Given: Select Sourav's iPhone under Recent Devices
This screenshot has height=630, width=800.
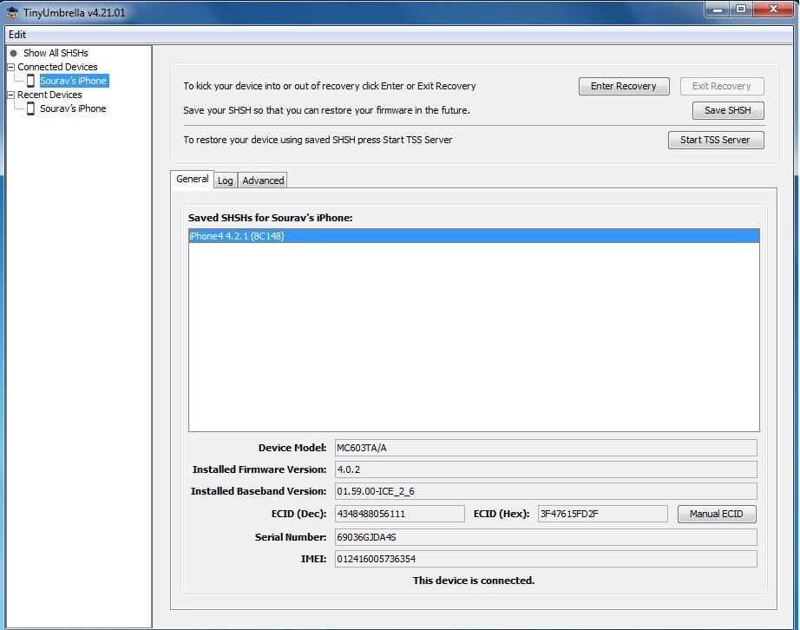Looking at the screenshot, I should pyautogui.click(x=74, y=108).
